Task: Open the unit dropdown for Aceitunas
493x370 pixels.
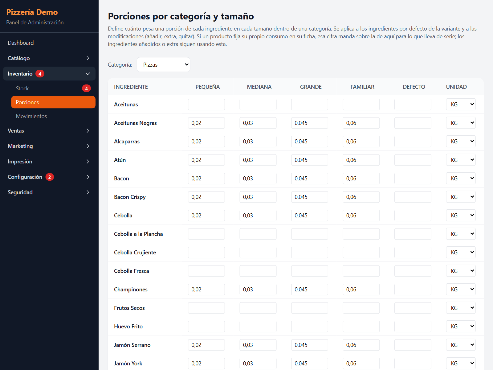Action: (461, 105)
